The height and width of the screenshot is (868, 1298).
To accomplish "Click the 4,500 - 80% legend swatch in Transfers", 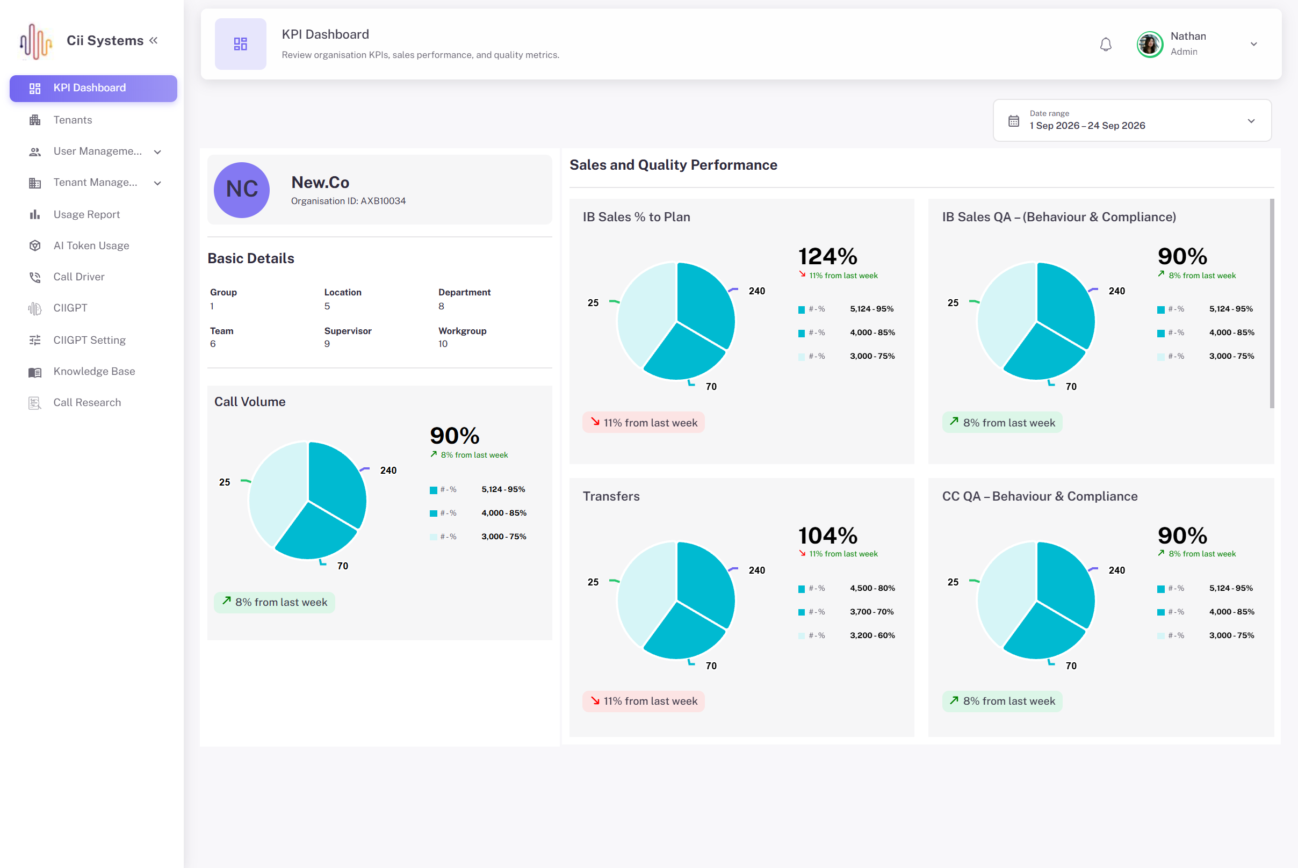I will 801,589.
